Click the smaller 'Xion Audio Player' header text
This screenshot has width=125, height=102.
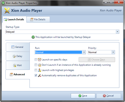(x=111, y=10)
